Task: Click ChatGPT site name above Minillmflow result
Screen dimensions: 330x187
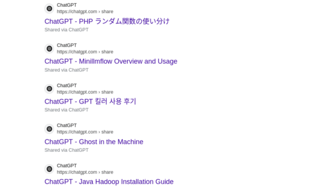Action: click(x=67, y=45)
